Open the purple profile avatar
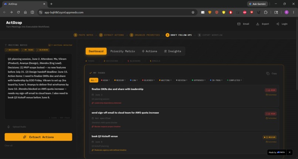The height and width of the screenshot is (159, 298). point(287,12)
